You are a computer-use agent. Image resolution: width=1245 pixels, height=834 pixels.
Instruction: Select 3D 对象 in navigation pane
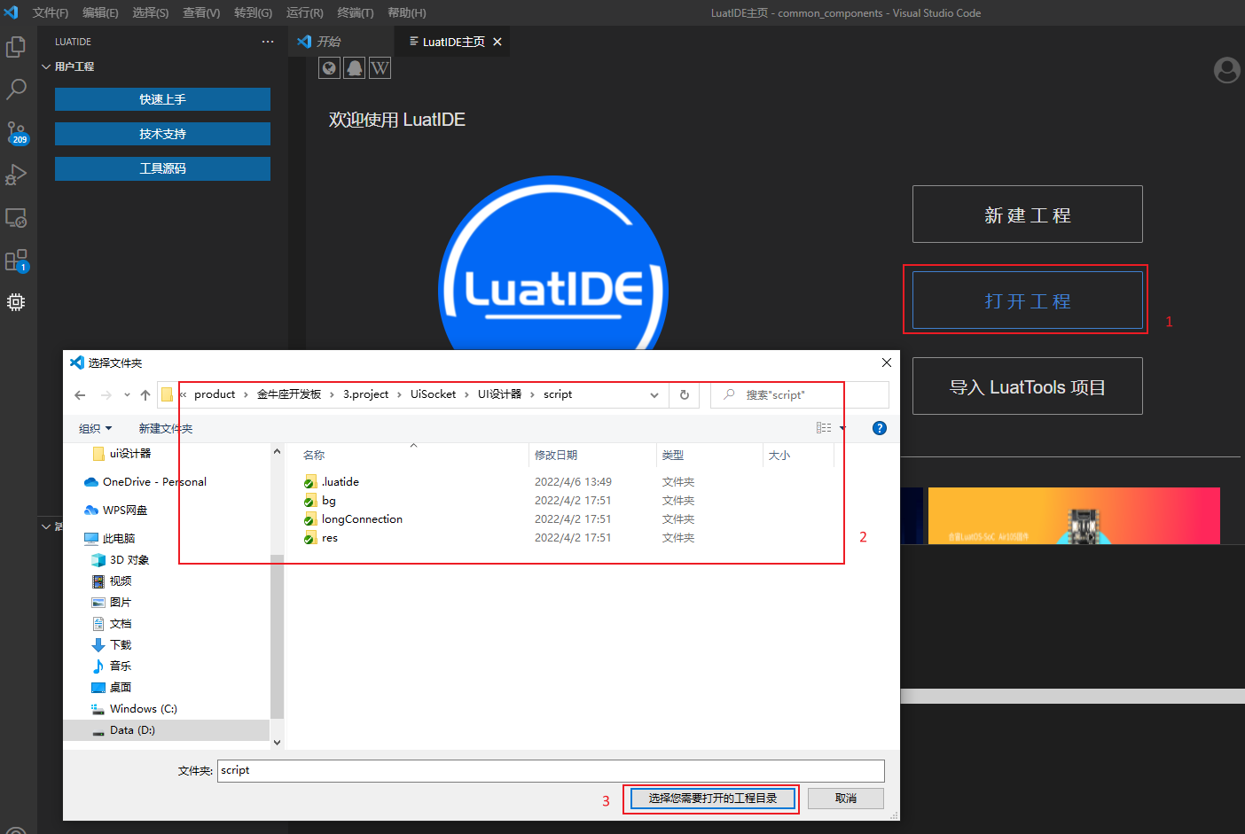(x=121, y=560)
